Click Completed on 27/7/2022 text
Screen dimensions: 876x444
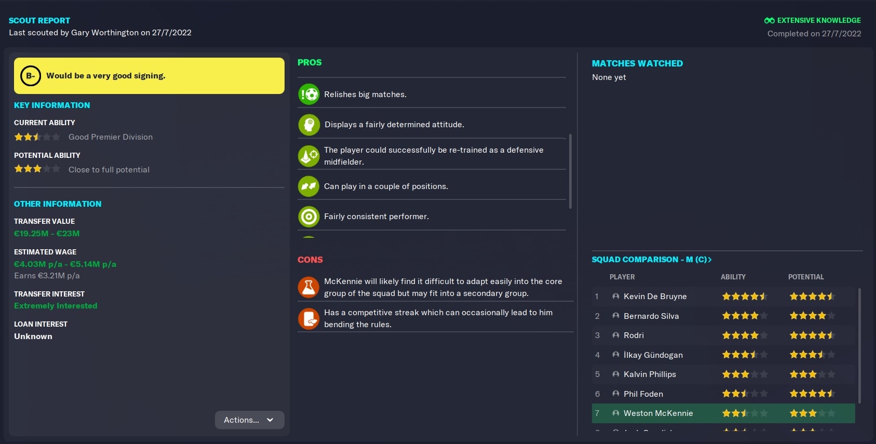coord(814,34)
